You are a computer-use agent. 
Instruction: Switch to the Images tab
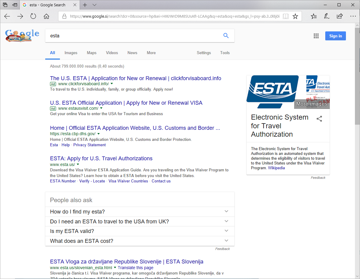coord(71,53)
